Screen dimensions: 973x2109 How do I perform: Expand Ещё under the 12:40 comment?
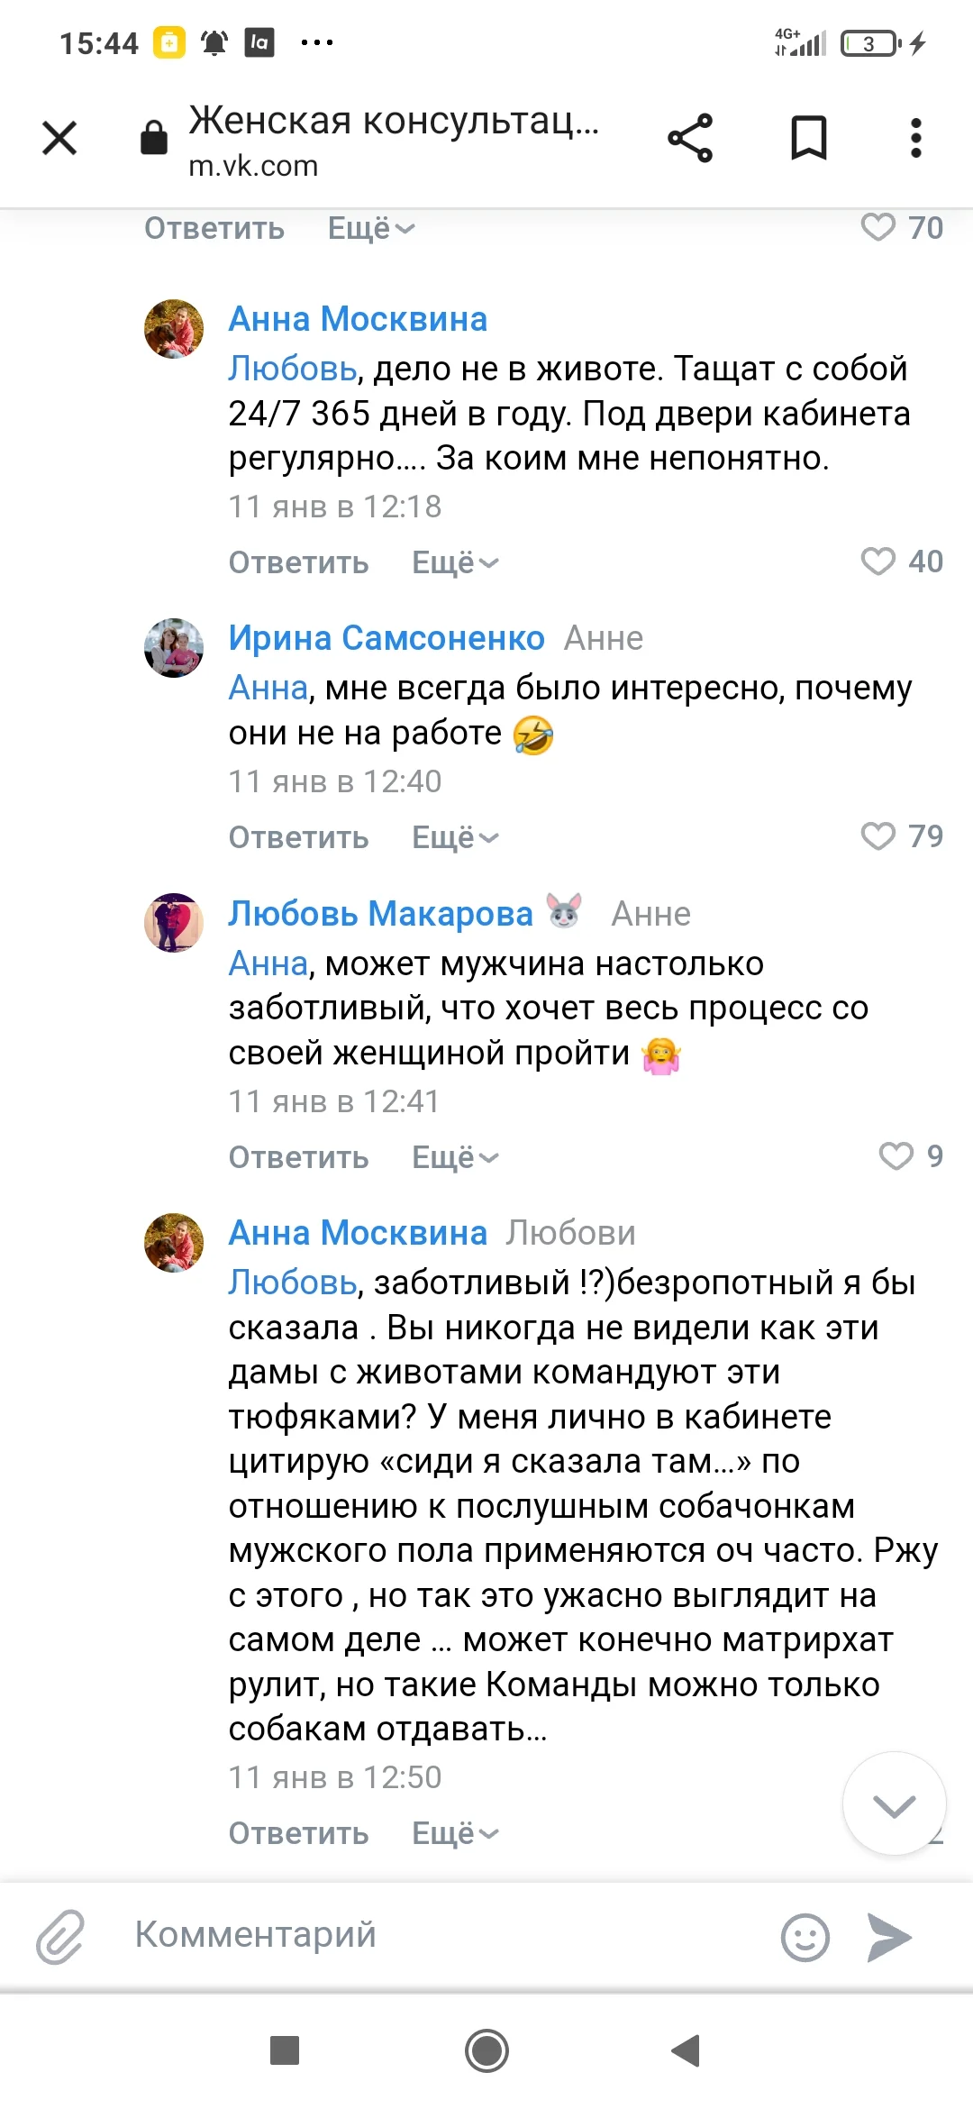pos(454,838)
